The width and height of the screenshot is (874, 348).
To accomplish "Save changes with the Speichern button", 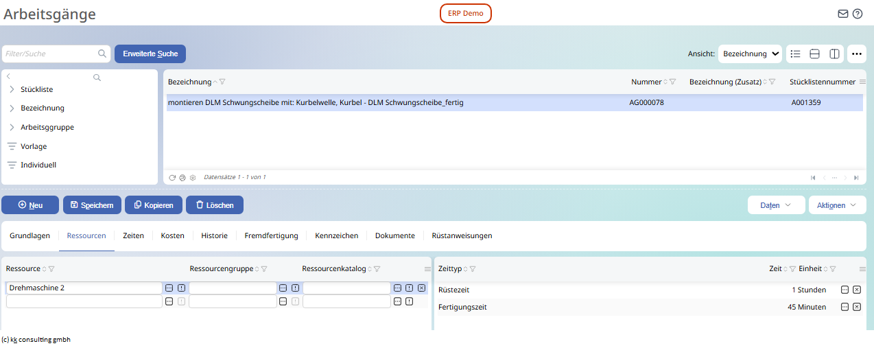I will click(93, 205).
